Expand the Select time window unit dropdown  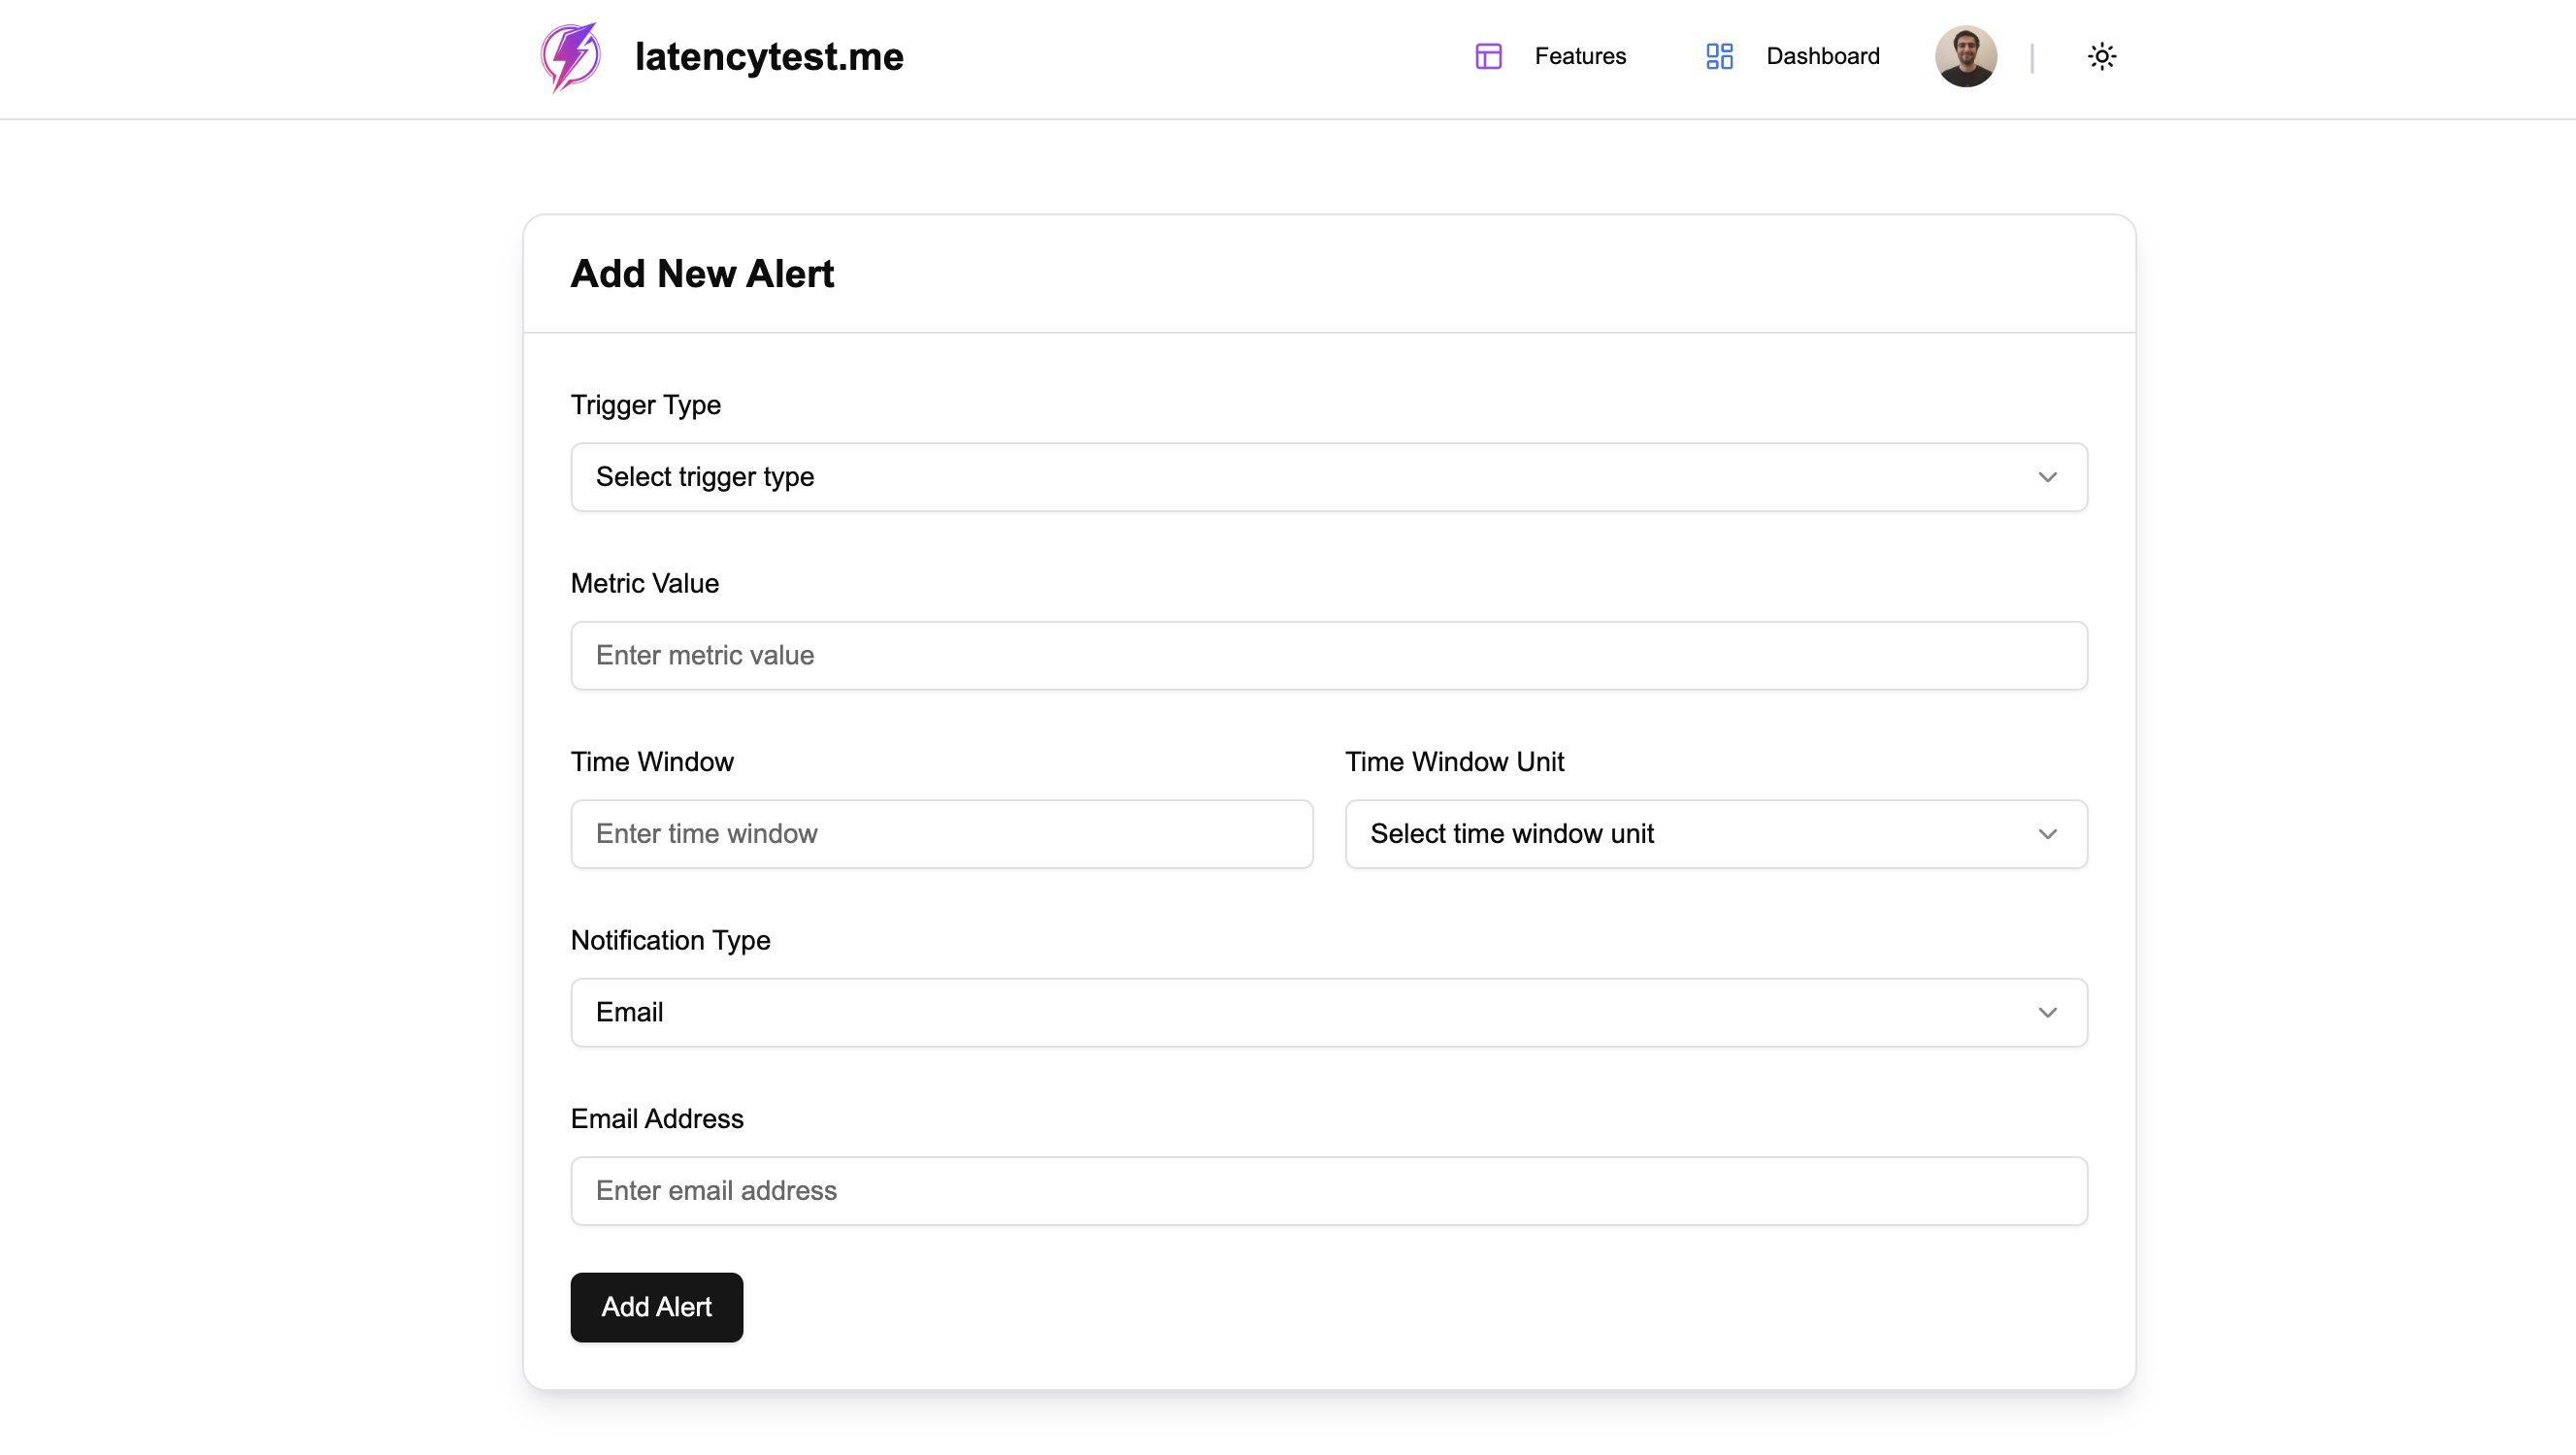(1715, 834)
